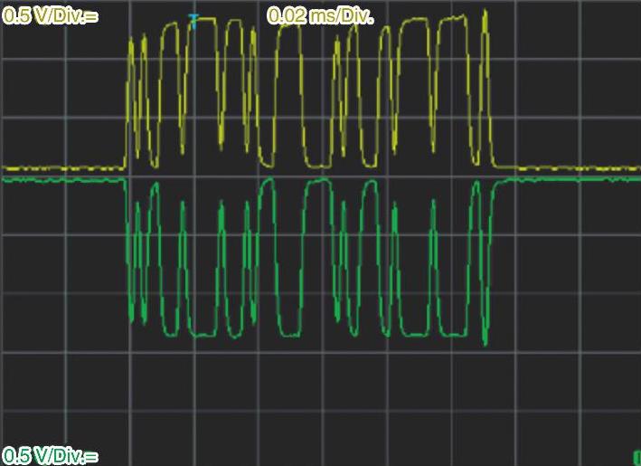641x466 pixels.
Task: Select the green 0.5 V/Div. channel label
Action: 50,455
